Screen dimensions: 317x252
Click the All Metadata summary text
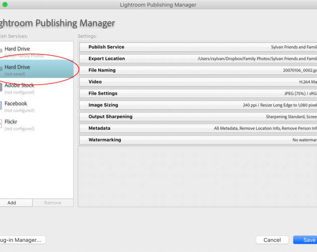click(266, 129)
